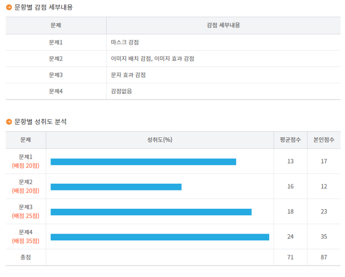This screenshot has width=345, height=277.
Task: Click the orange arrow icon beside 문항별 감점 세부내용
Action: [9, 7]
